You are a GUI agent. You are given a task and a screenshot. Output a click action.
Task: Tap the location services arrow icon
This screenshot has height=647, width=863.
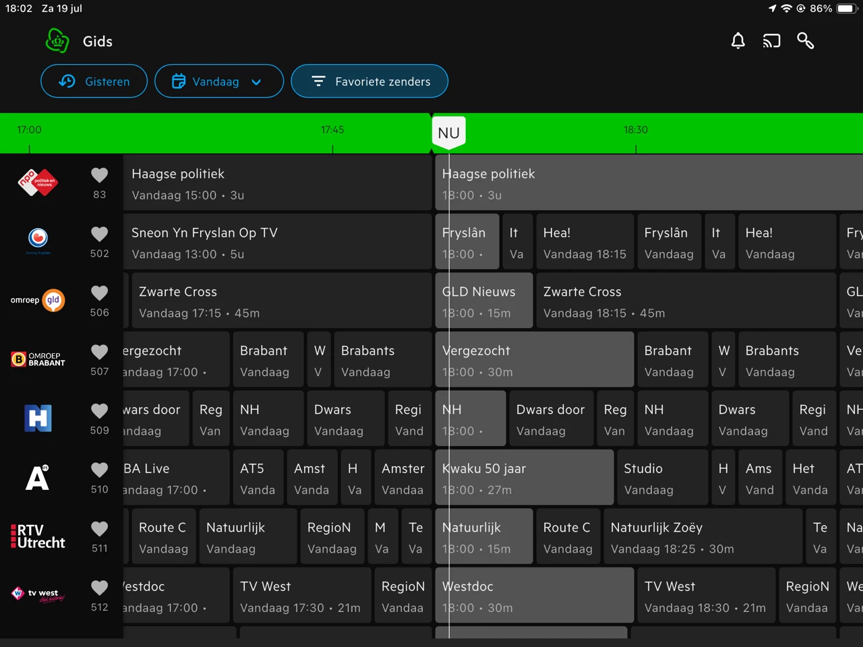point(772,9)
